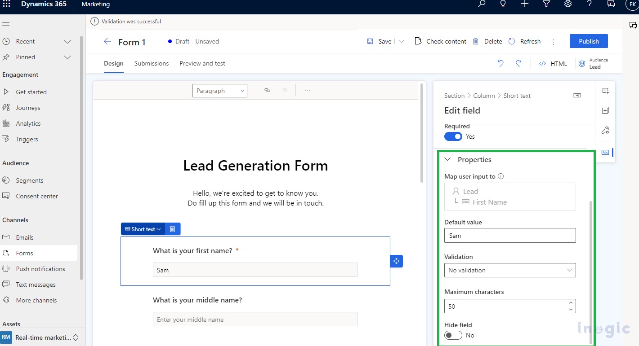Go back with the left arrow
This screenshot has width=639, height=346.
107,42
